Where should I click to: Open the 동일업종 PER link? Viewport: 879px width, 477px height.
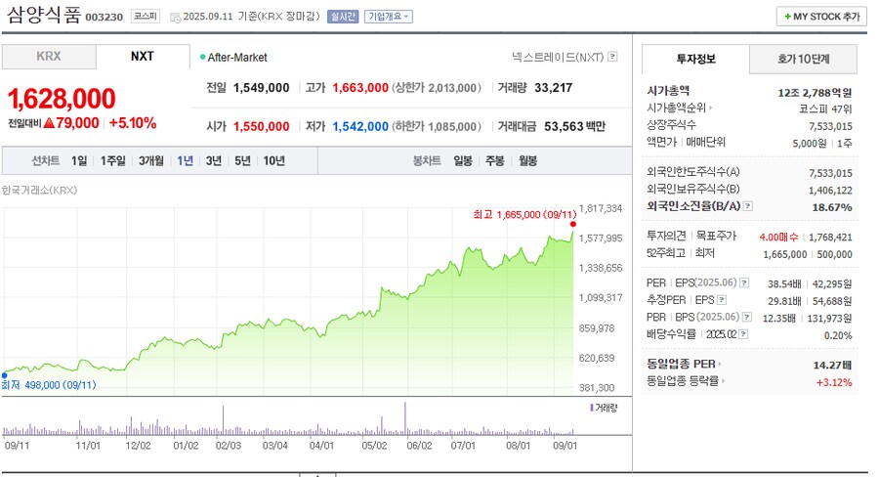684,365
